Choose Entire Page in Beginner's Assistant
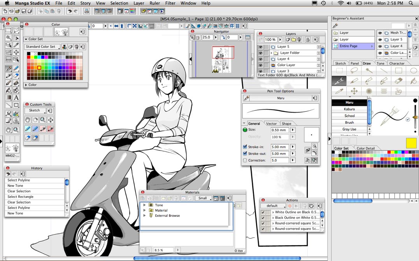 353,46
